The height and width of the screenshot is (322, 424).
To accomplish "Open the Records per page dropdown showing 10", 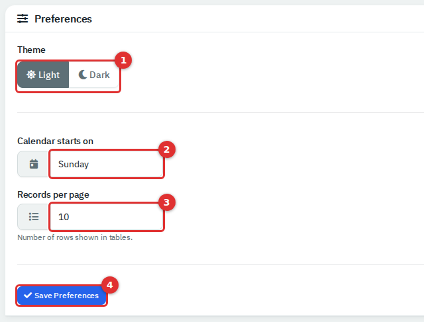I will [107, 217].
